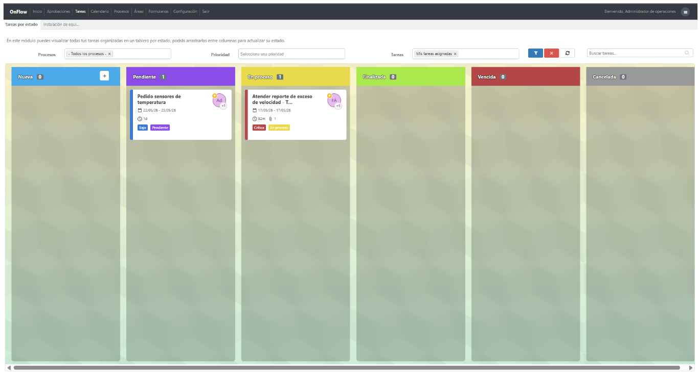Remove the 'Todos los procesos' filter chip
The height and width of the screenshot is (377, 700).
[x=109, y=54]
